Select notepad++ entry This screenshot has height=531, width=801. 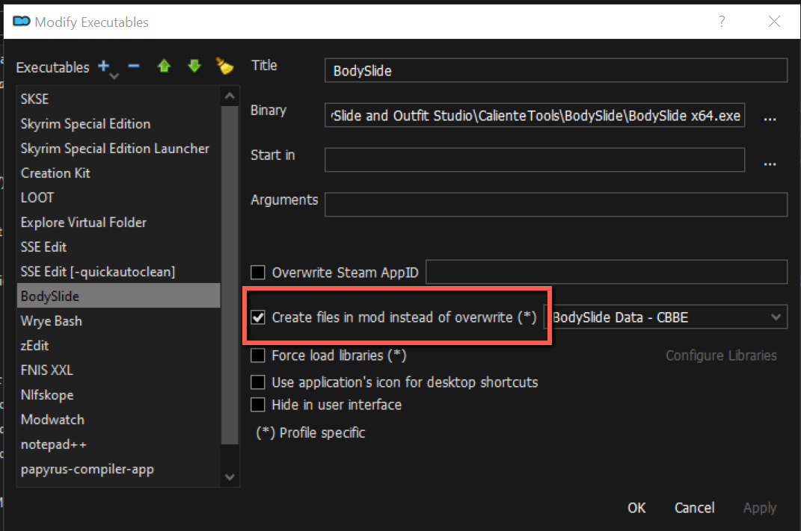tap(118, 444)
